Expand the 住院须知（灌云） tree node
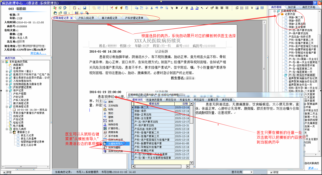This screenshot has height=175, width=322. (x=7, y=71)
